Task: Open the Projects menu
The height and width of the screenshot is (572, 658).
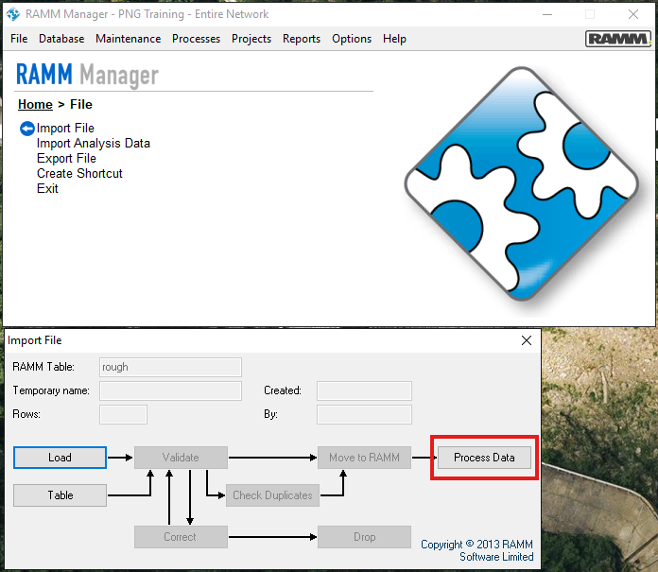Action: (251, 39)
